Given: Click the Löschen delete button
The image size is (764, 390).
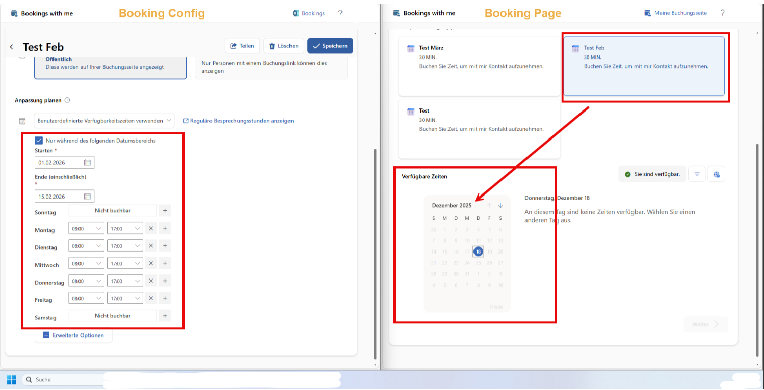Looking at the screenshot, I should pyautogui.click(x=284, y=46).
